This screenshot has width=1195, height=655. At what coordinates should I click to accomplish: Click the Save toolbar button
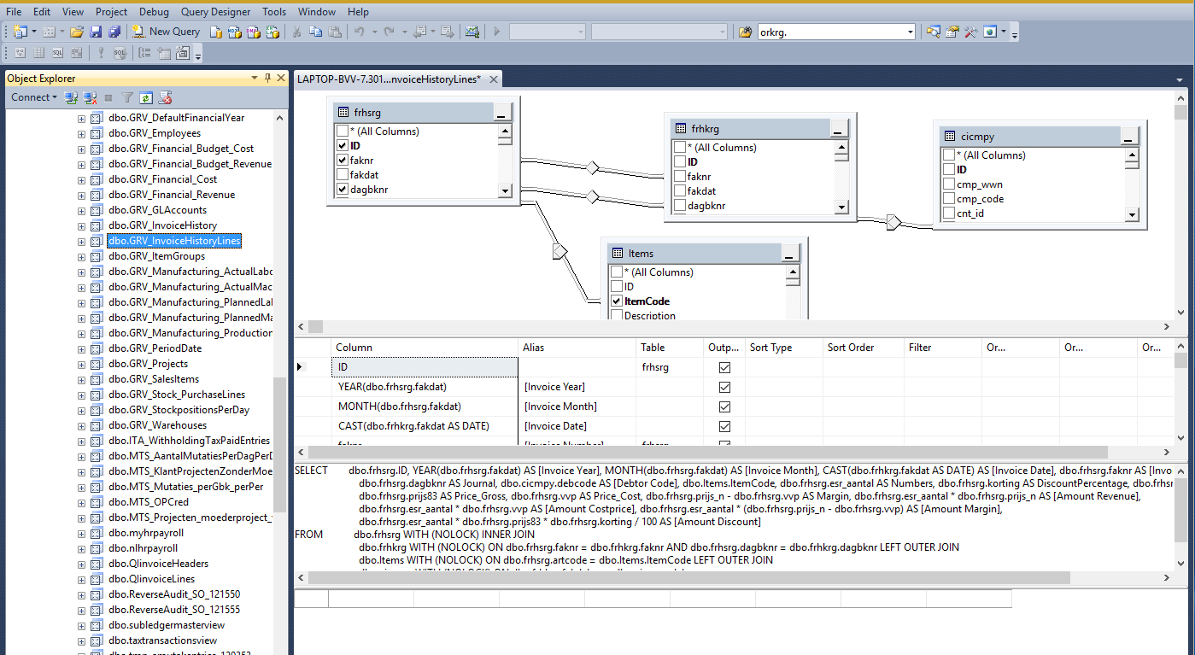pos(96,32)
